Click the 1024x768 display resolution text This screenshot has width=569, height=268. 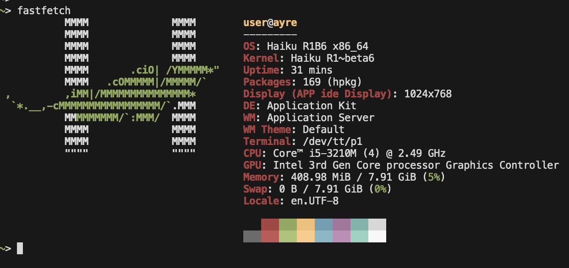point(428,94)
